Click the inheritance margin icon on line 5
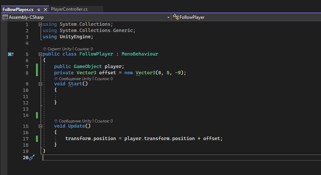This screenshot has height=175, width=321. point(11,54)
